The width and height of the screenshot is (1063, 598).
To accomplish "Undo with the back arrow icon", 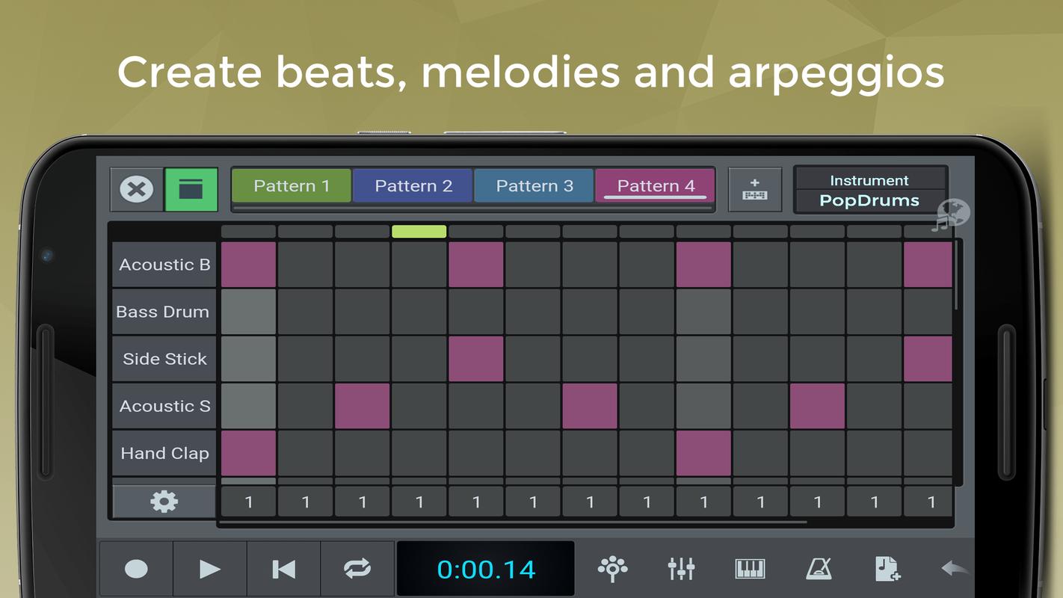I will click(x=955, y=569).
